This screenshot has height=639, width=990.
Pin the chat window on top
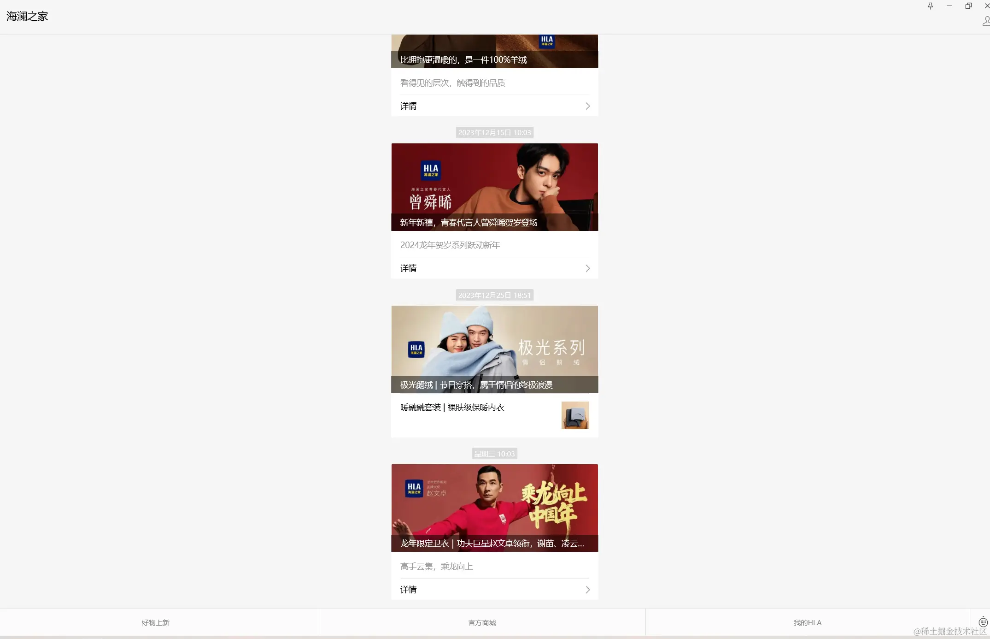[x=930, y=6]
